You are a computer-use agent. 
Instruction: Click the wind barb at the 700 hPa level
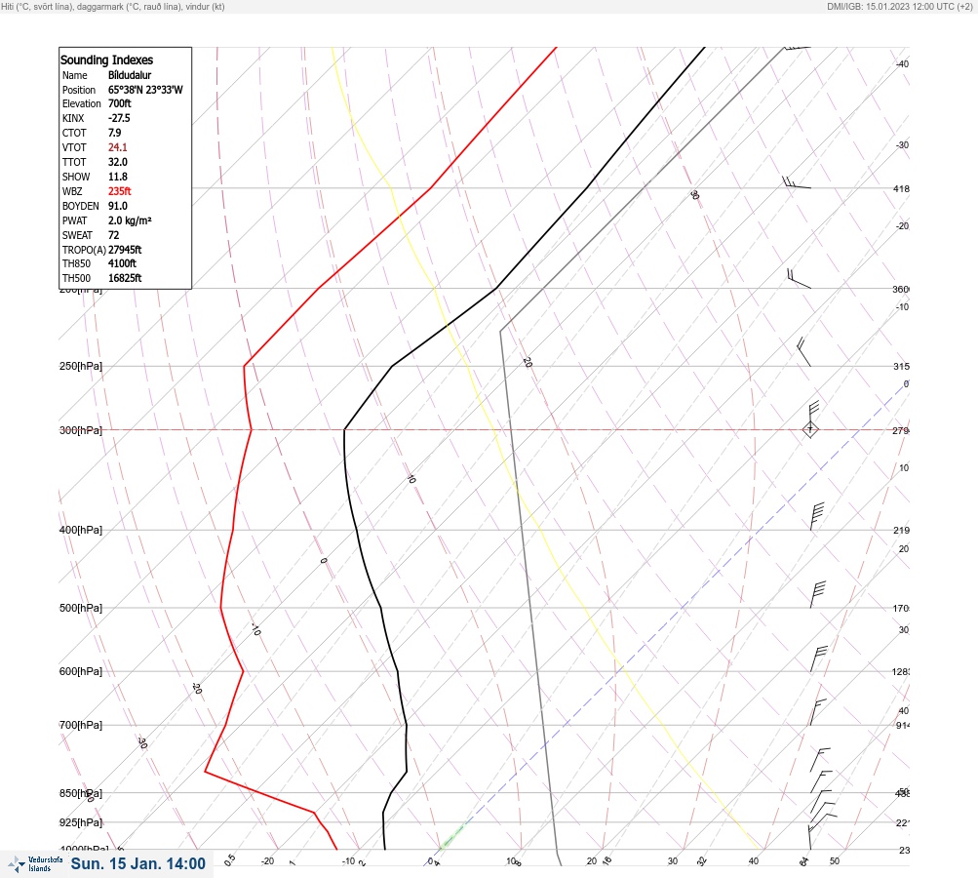(x=818, y=712)
